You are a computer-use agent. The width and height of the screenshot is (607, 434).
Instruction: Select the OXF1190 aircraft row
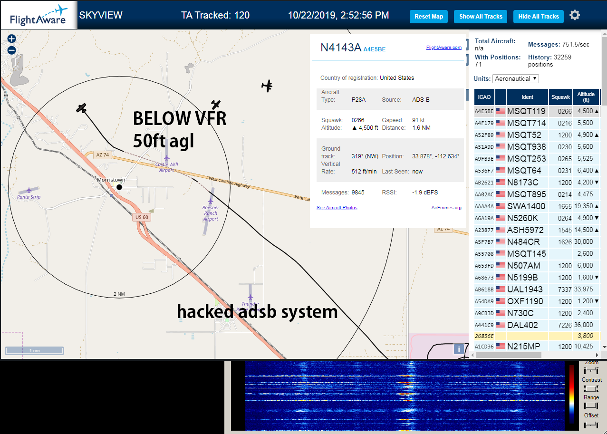[537, 301]
